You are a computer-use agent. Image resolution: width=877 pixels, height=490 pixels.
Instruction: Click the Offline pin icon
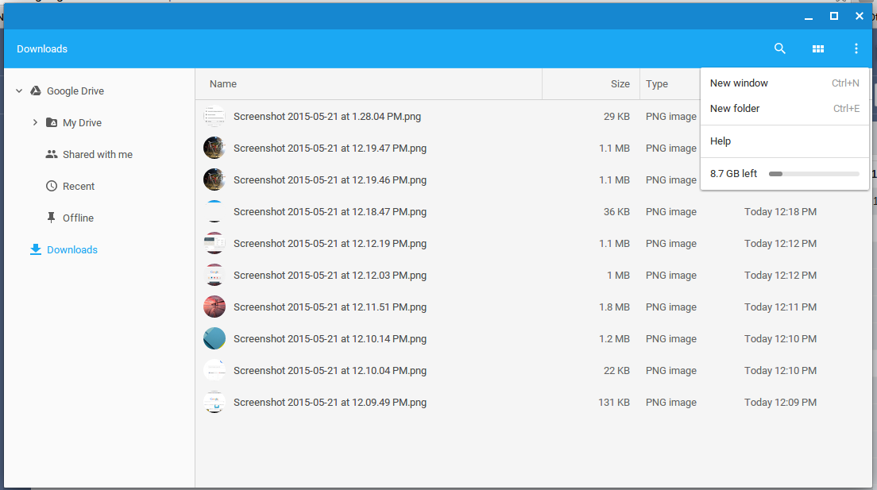(x=51, y=218)
